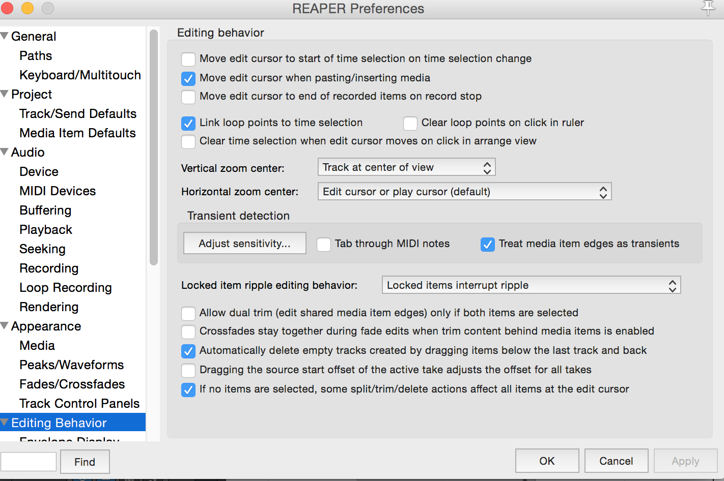Open Track/Send Defaults page

pyautogui.click(x=78, y=114)
